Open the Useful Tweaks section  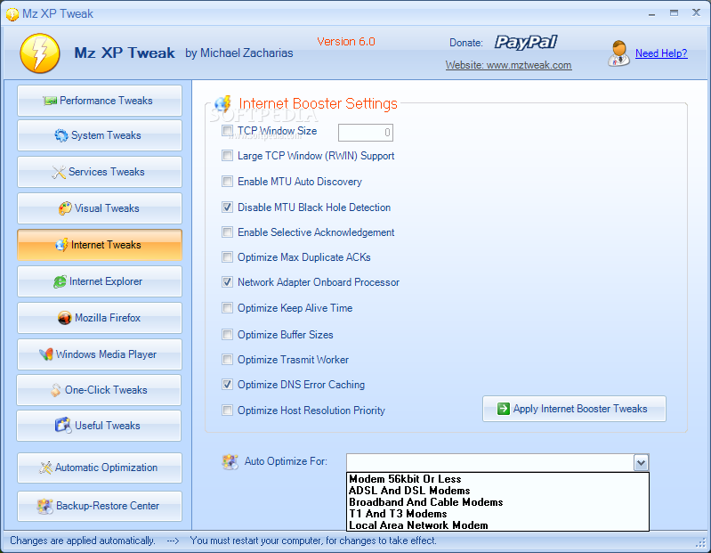point(99,426)
